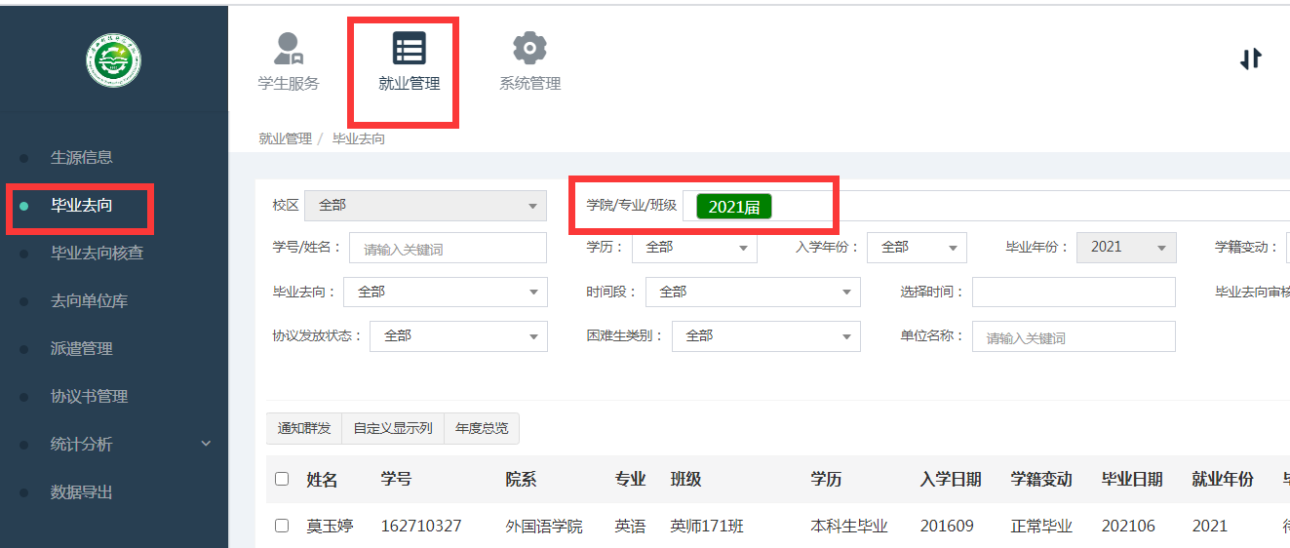Tick the checkbox for 莫玉婷
The height and width of the screenshot is (548, 1290).
point(282,526)
